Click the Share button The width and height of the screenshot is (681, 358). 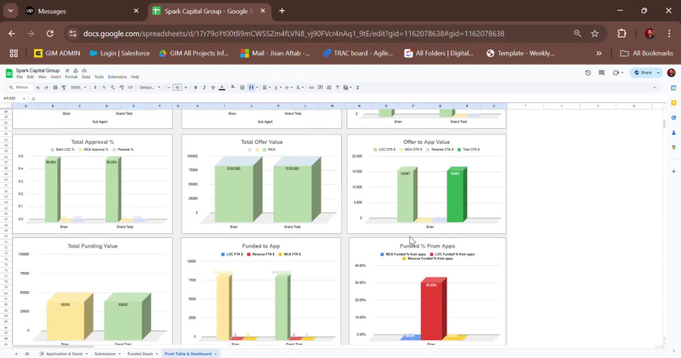pyautogui.click(x=643, y=73)
